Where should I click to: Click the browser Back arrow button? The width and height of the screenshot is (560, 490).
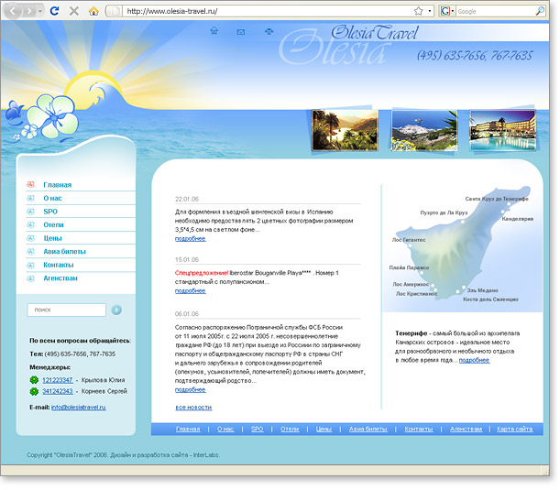coord(13,11)
